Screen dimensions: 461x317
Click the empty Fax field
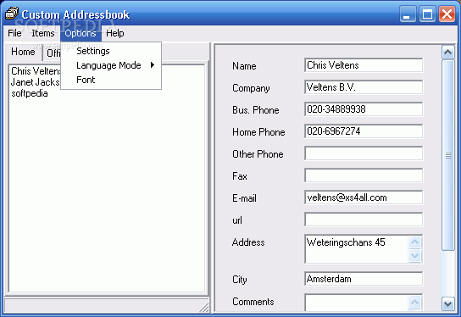pos(364,175)
